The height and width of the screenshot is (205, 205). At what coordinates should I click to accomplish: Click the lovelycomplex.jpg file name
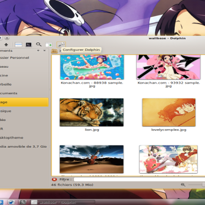(169, 130)
